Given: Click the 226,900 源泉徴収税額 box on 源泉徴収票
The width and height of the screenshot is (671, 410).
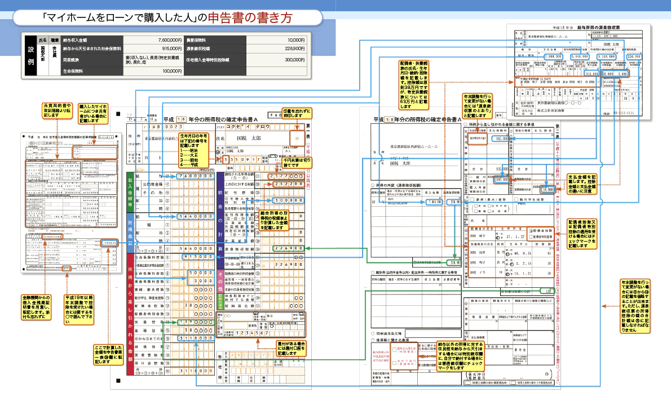Looking at the screenshot, I should [x=634, y=56].
